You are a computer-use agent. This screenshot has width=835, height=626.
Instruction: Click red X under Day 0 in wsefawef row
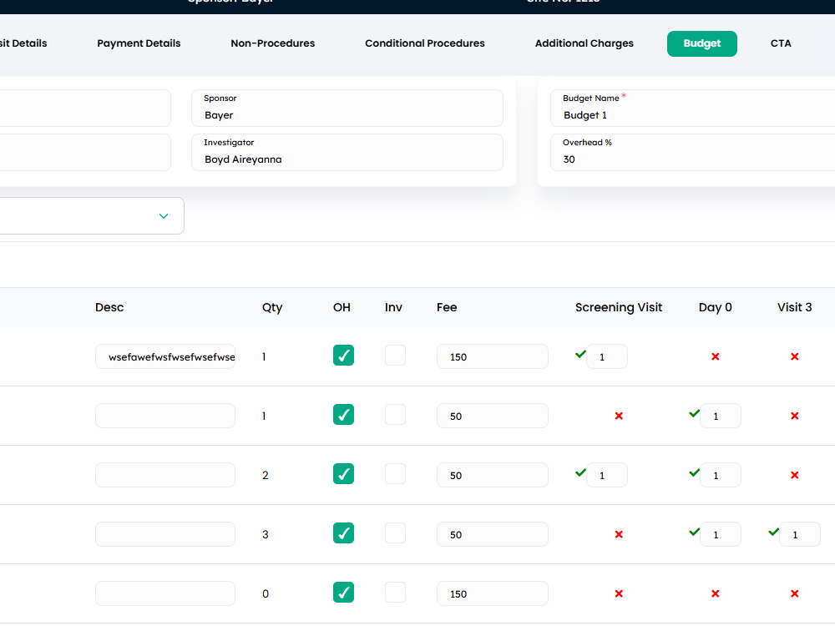pos(716,356)
